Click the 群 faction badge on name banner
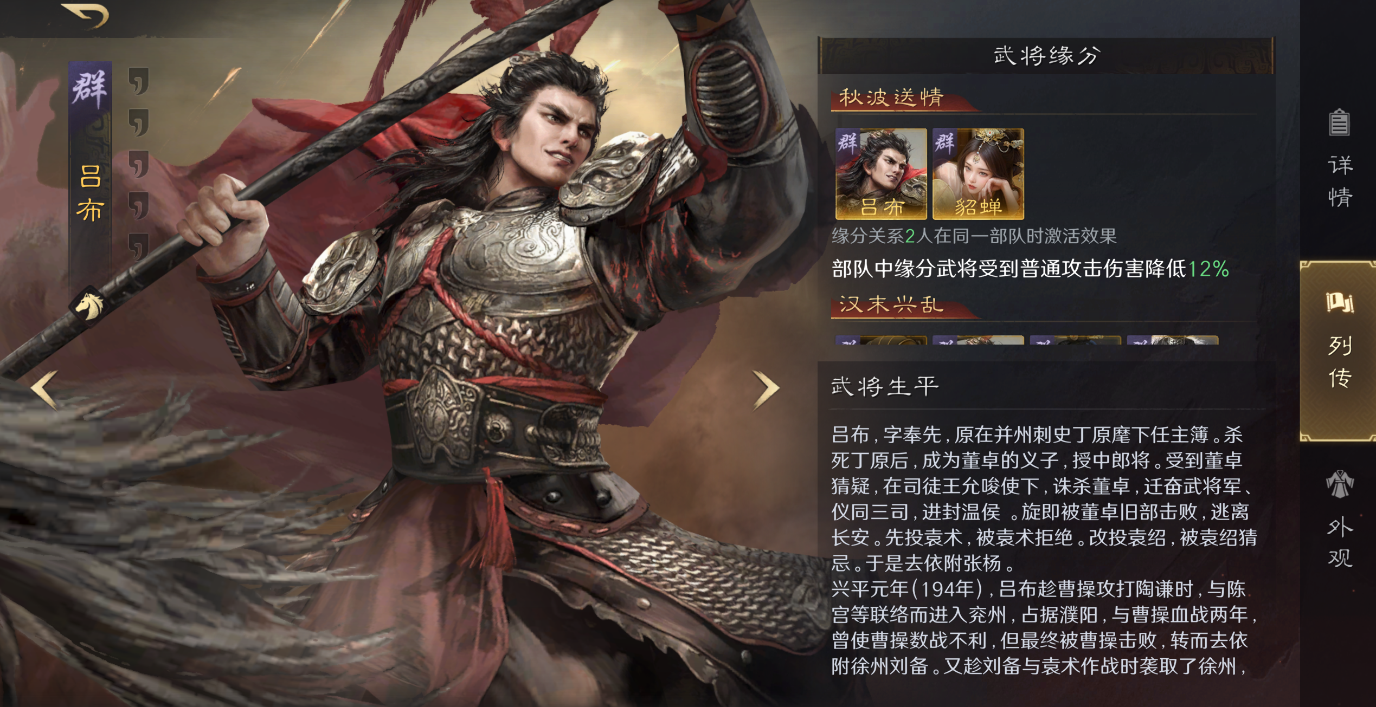Viewport: 1376px width, 707px height. [89, 87]
